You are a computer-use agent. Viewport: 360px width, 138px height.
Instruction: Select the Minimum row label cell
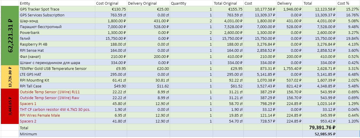pyautogui.click(x=57, y=134)
